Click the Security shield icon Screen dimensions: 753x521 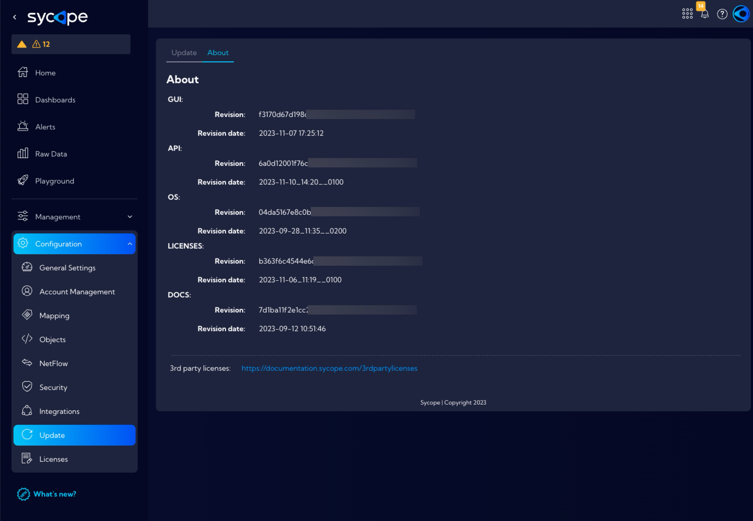(27, 387)
